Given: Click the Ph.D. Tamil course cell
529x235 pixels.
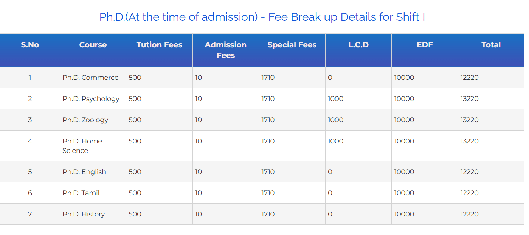Looking at the screenshot, I should (x=81, y=193).
